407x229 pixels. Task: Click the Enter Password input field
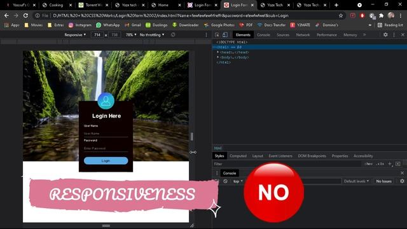click(x=106, y=148)
